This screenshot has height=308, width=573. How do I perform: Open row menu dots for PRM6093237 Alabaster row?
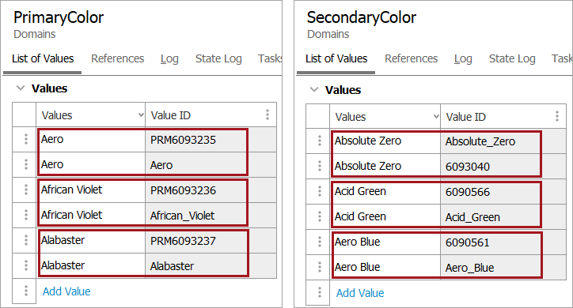point(26,240)
